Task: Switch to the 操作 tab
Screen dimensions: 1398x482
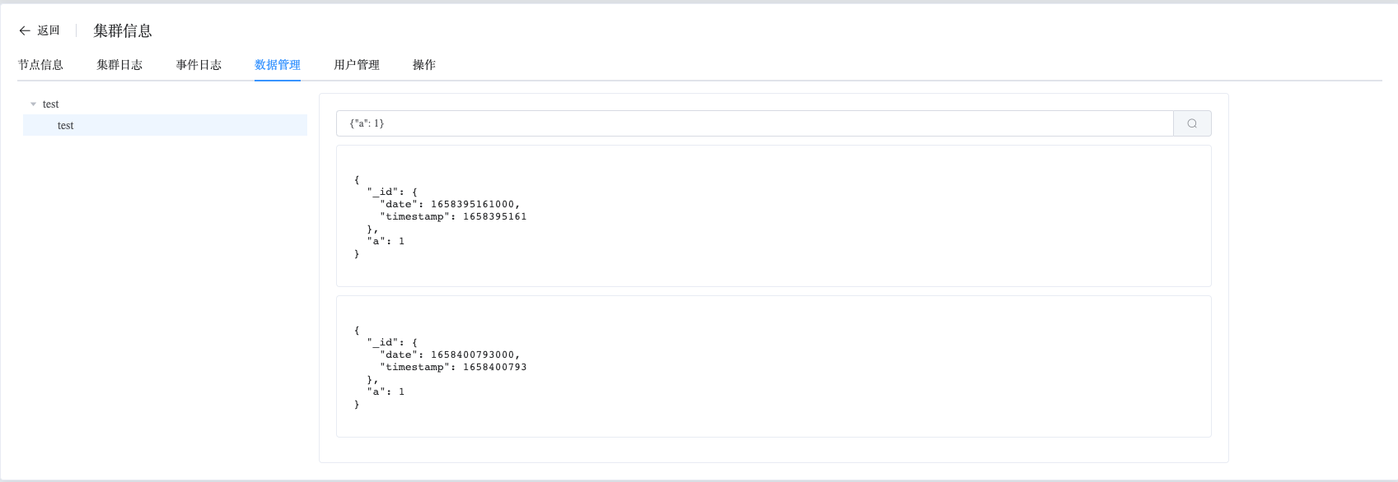Action: click(424, 65)
